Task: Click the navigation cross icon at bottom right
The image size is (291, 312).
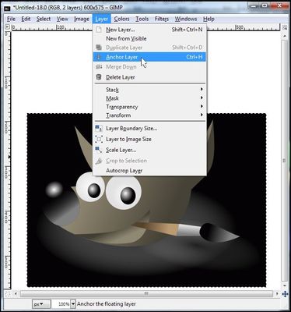Action: click(x=285, y=294)
